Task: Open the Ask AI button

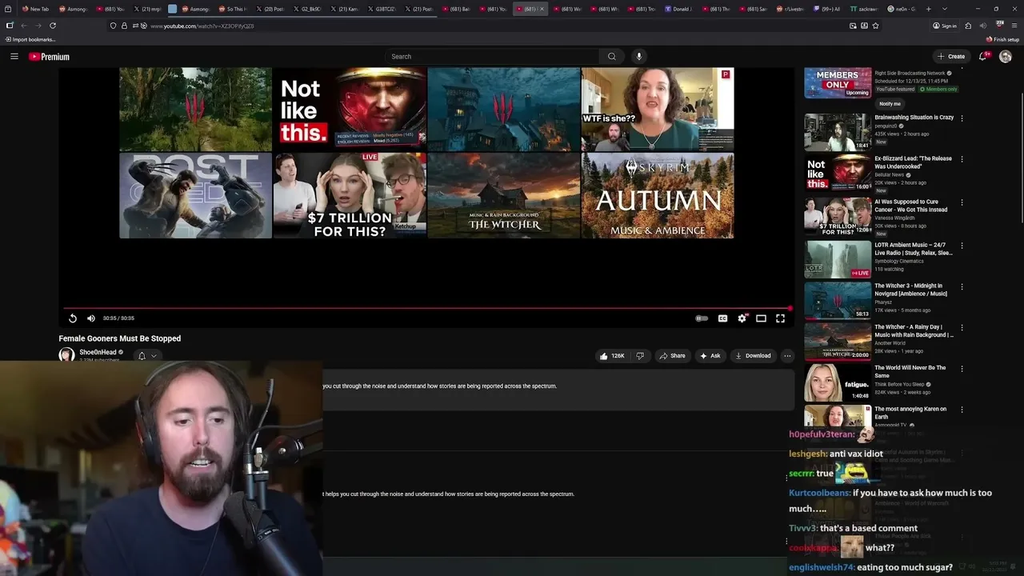Action: (710, 356)
